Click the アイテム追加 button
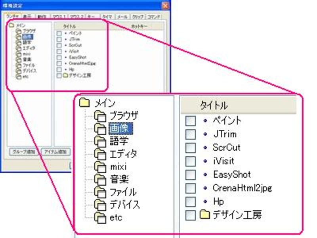This screenshot has width=317, height=238. [54, 152]
